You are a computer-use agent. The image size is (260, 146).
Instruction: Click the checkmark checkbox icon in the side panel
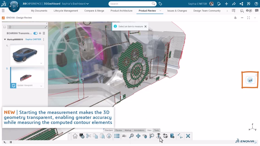pos(10,27)
